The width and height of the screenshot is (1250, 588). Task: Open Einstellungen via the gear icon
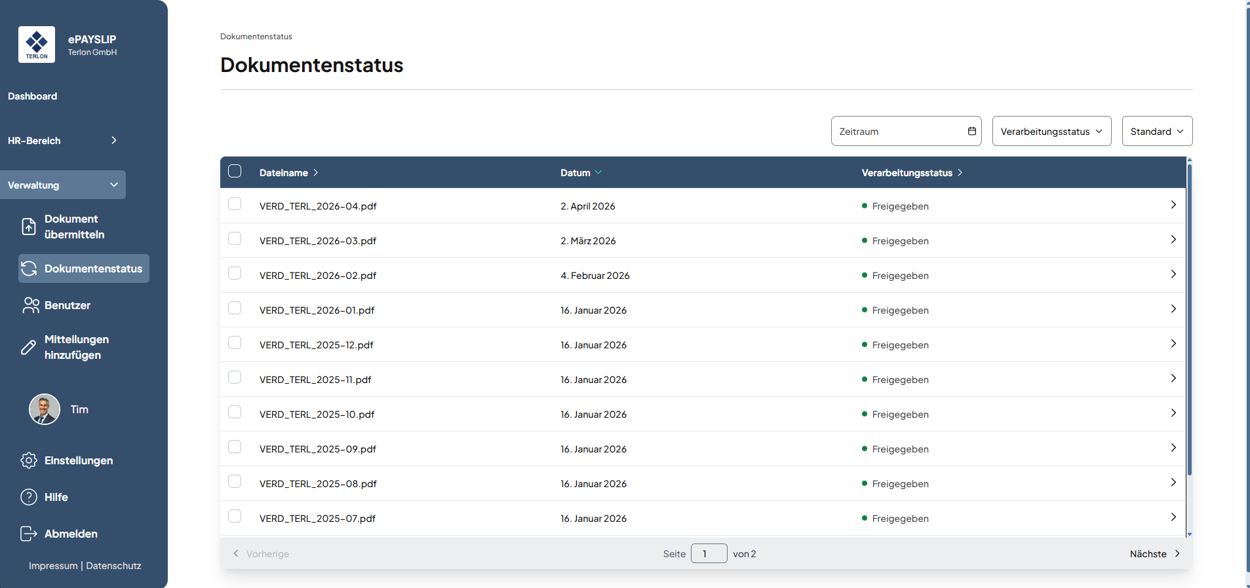tap(29, 460)
